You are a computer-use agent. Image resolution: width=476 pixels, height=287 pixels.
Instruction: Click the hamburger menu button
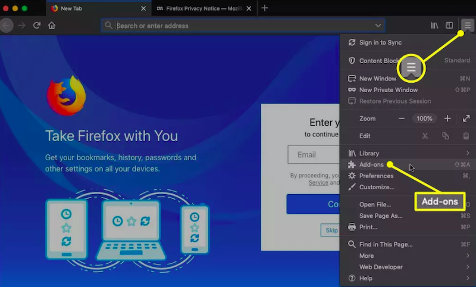[x=467, y=26]
